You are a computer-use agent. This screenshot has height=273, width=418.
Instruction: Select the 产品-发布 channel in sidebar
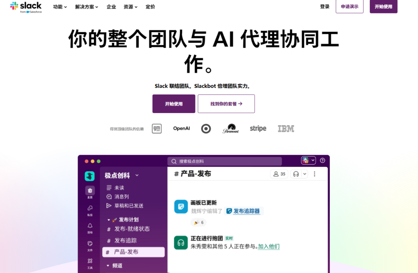pyautogui.click(x=133, y=252)
